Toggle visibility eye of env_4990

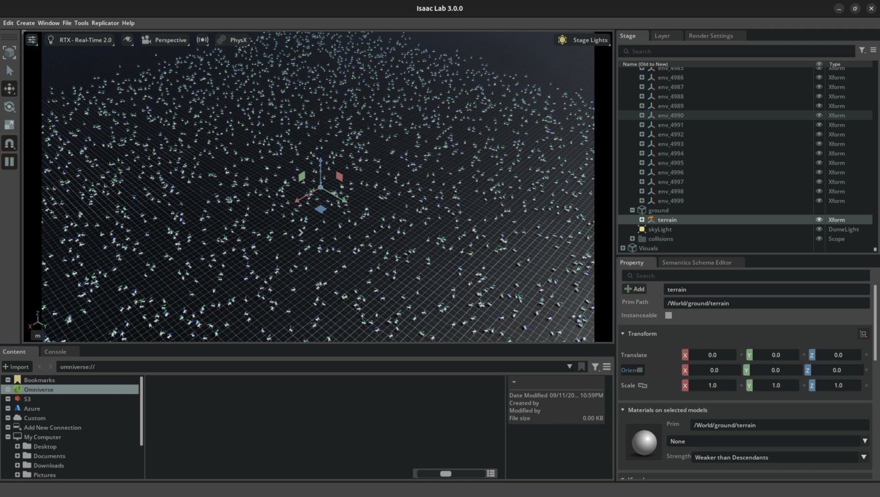click(x=819, y=115)
